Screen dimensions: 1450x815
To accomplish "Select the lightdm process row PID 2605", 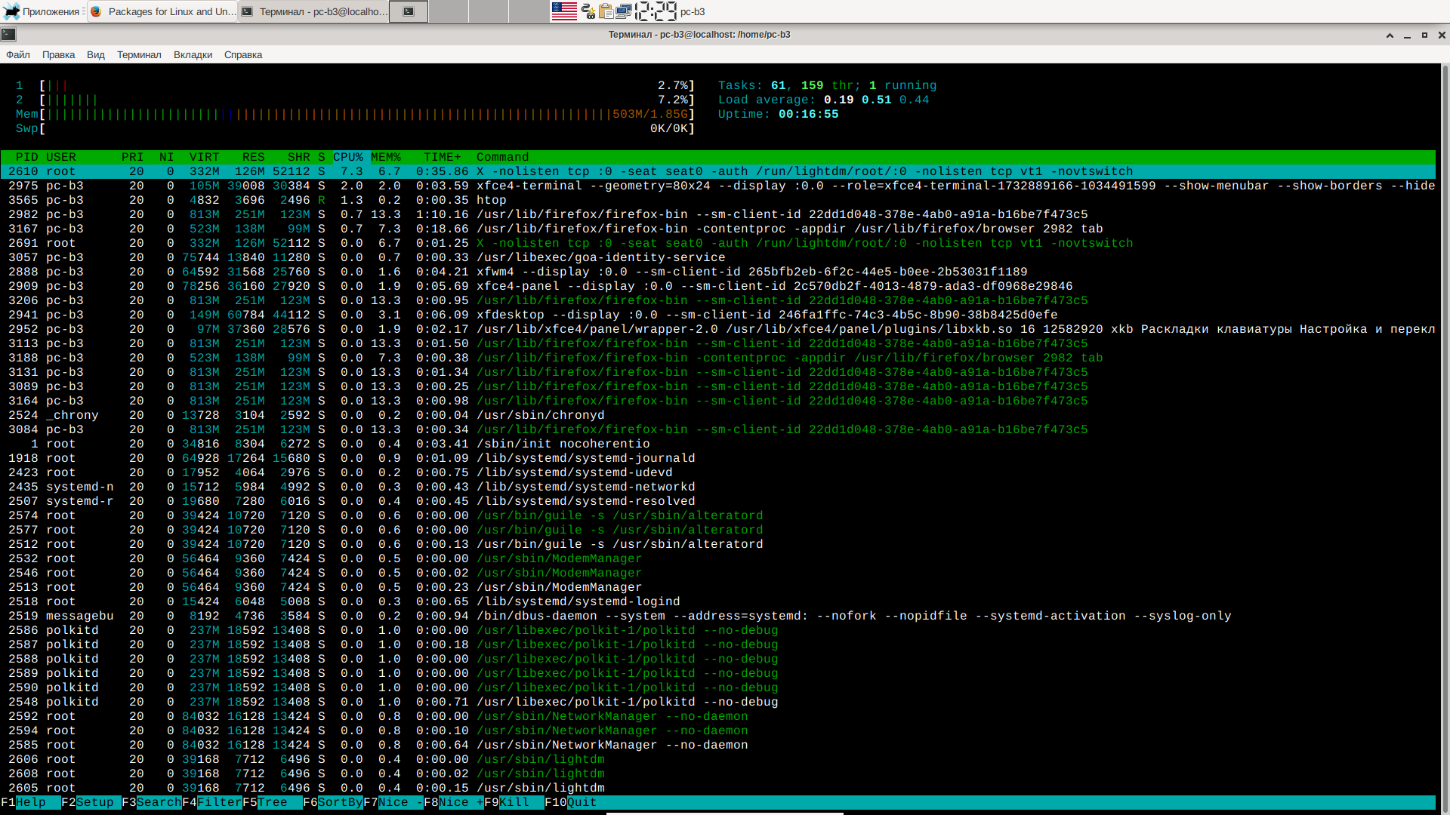I will pos(717,788).
